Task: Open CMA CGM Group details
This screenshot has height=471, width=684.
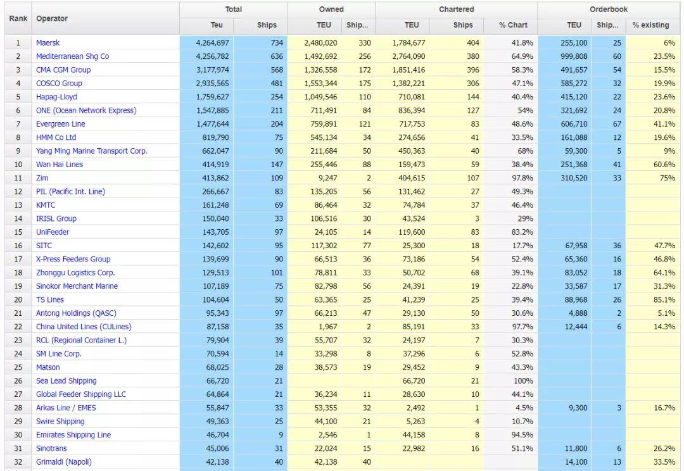Action: tap(64, 70)
